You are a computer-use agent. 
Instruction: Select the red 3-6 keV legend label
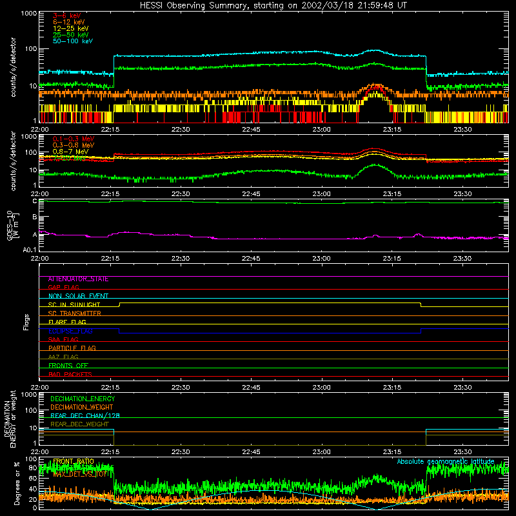pos(67,15)
